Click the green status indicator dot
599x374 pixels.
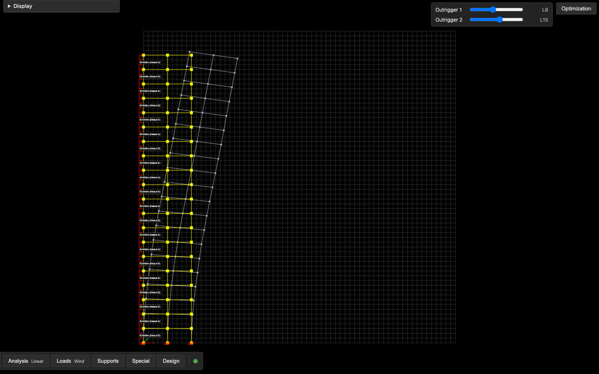click(x=196, y=361)
